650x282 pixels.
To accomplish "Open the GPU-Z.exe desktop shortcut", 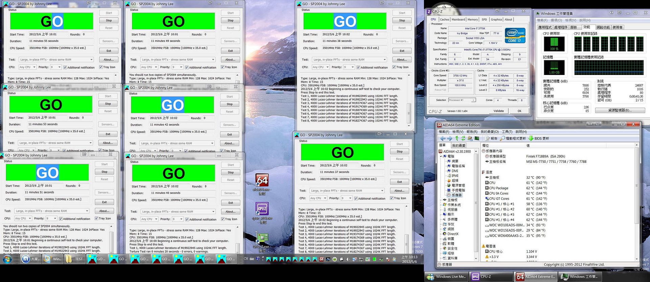I will point(262,242).
